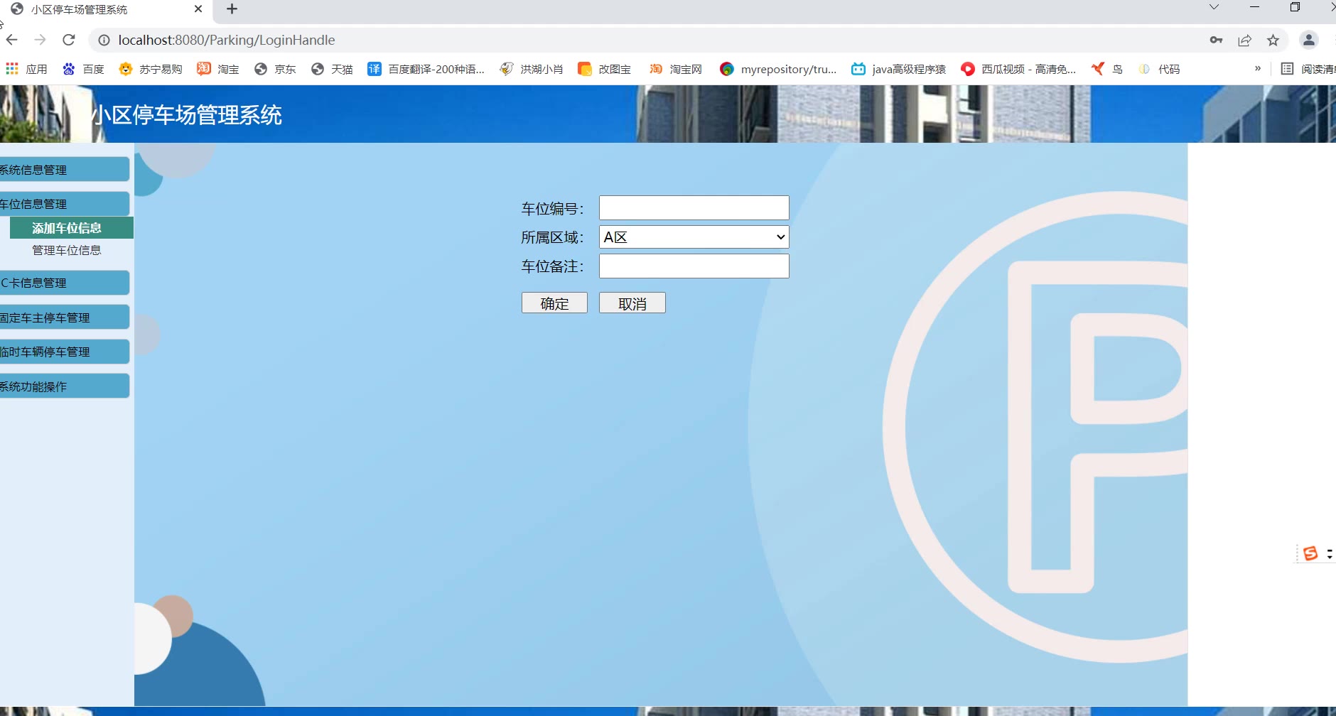The width and height of the screenshot is (1336, 716).
Task: Open a new browser tab
Action: 232,9
